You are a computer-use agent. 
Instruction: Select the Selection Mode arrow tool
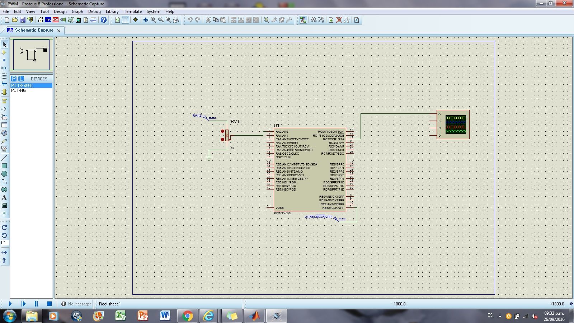pyautogui.click(x=4, y=45)
